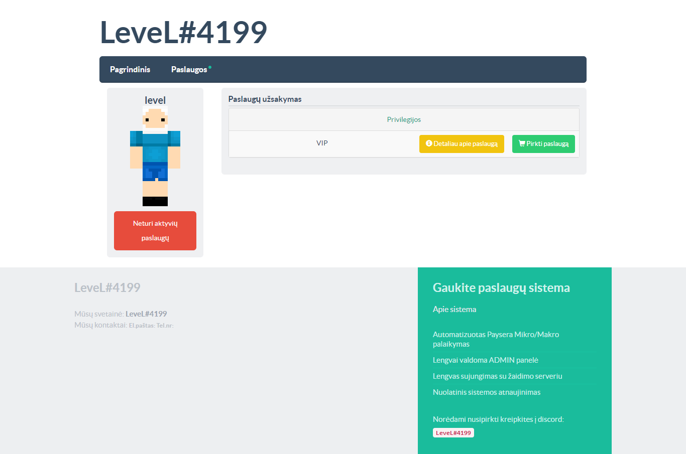Click the LeveL#4199 site title
The height and width of the screenshot is (454, 686).
183,33
